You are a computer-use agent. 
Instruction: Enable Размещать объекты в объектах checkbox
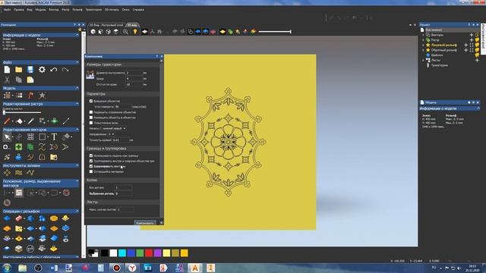click(x=91, y=118)
